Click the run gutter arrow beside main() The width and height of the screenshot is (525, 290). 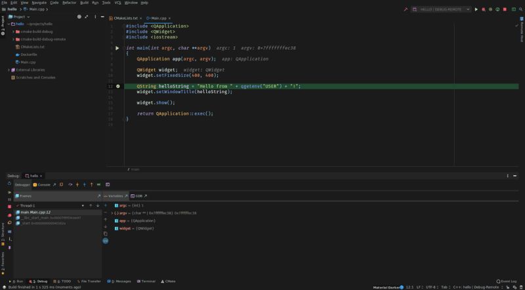[x=117, y=48]
